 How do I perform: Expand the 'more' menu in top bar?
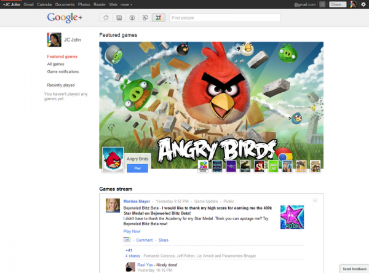pyautogui.click(x=126, y=4)
